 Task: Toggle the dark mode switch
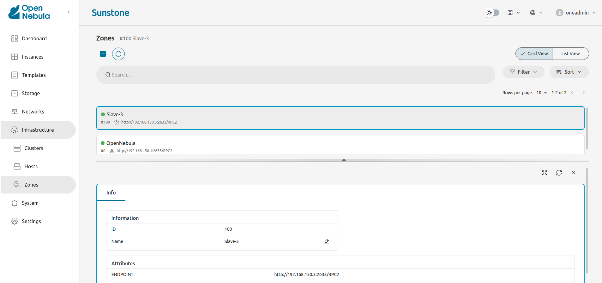(x=492, y=13)
